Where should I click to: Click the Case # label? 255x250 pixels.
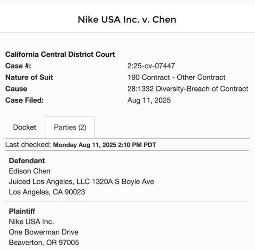18,66
